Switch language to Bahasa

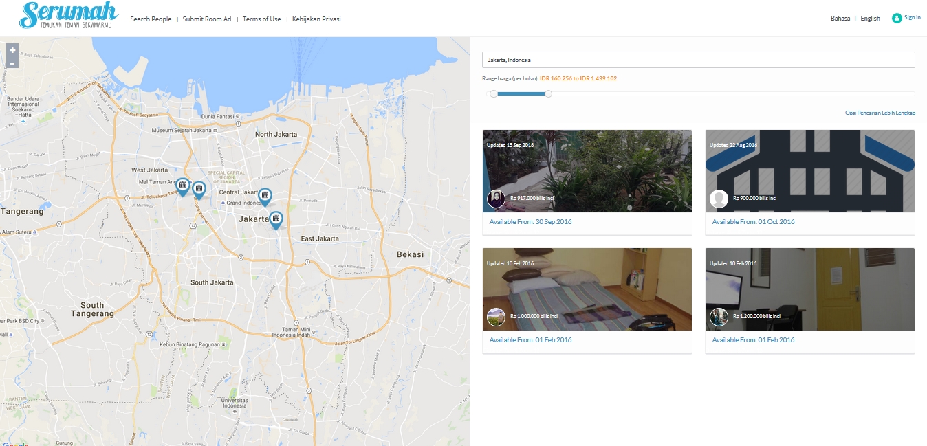(840, 19)
